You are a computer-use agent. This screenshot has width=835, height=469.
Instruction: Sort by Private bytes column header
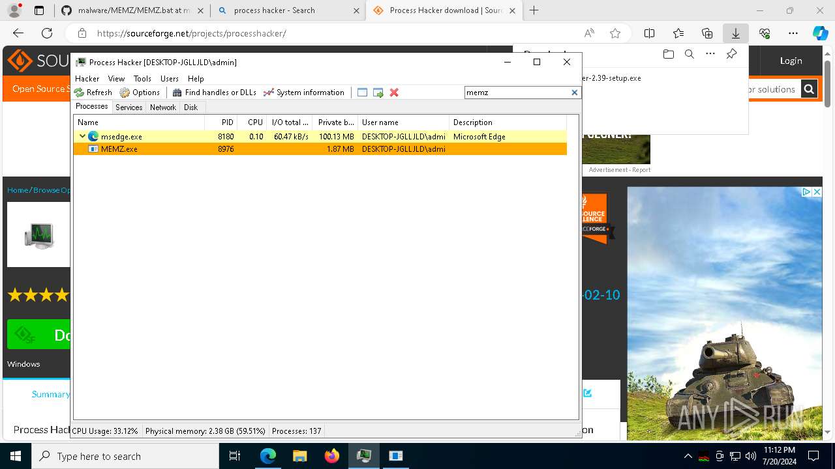coord(335,122)
